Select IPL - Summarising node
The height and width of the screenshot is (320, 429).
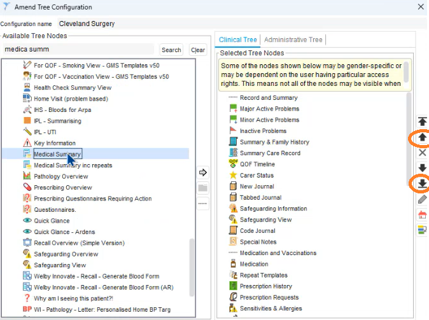pos(57,121)
